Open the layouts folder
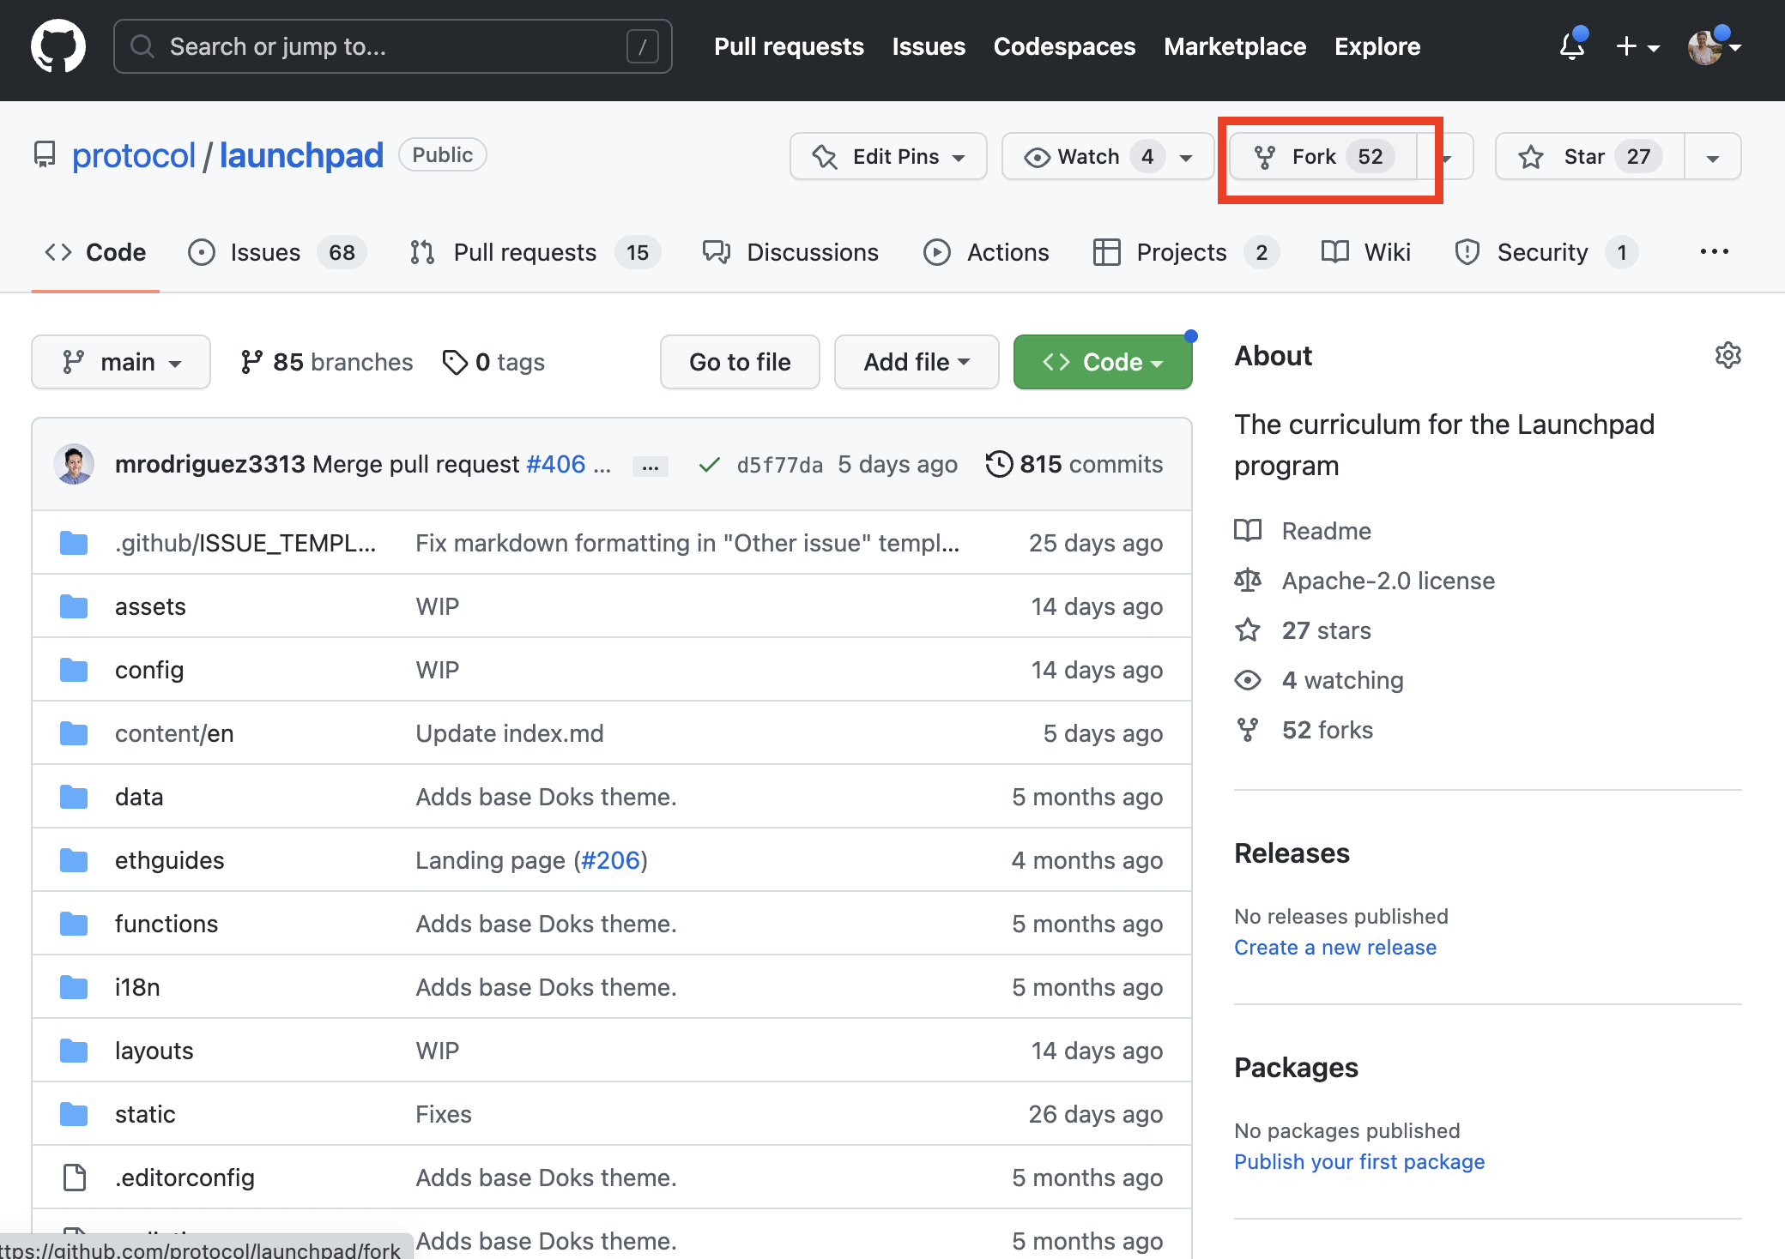This screenshot has height=1259, width=1785. (154, 1051)
